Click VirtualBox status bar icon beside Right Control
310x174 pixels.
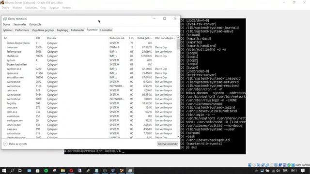coord(293,165)
